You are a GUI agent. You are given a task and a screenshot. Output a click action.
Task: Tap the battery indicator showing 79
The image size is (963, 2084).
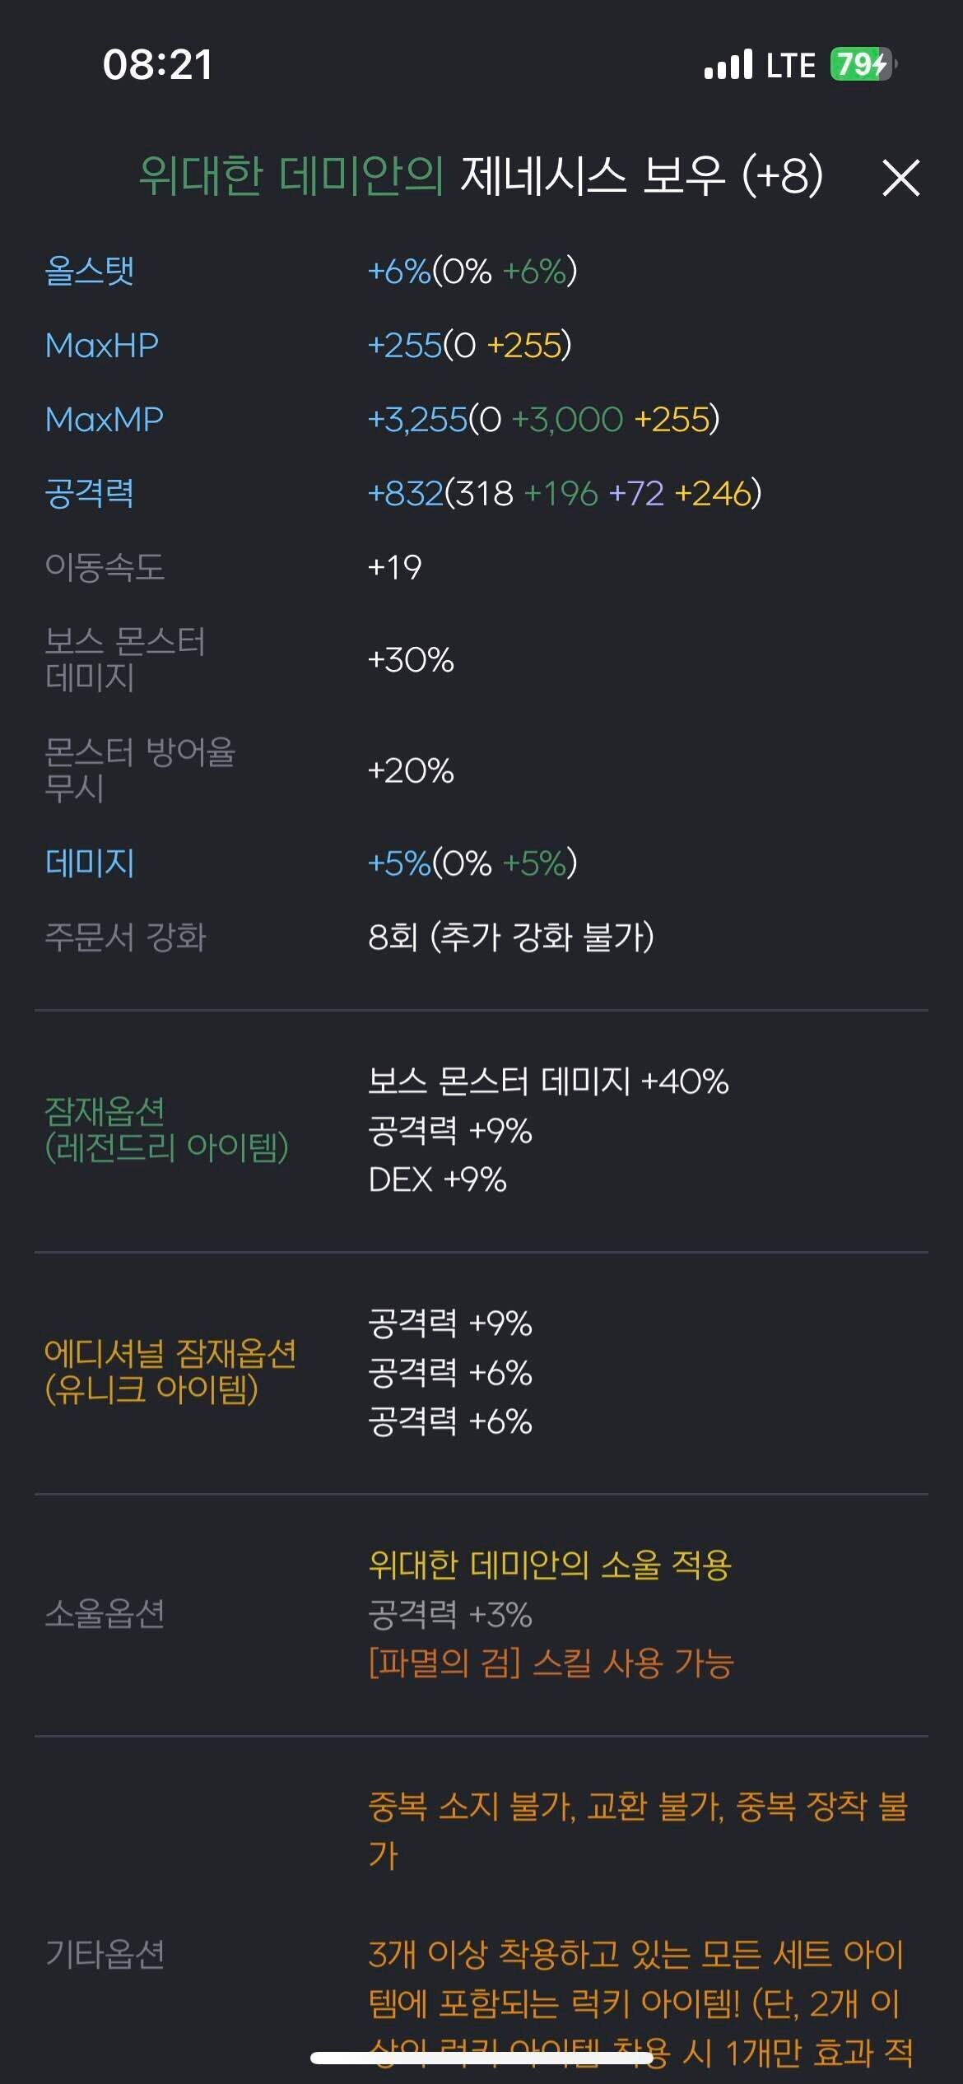pyautogui.click(x=860, y=64)
